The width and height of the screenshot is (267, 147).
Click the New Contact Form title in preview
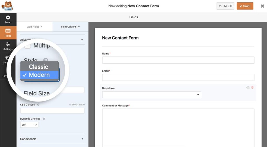tap(120, 38)
